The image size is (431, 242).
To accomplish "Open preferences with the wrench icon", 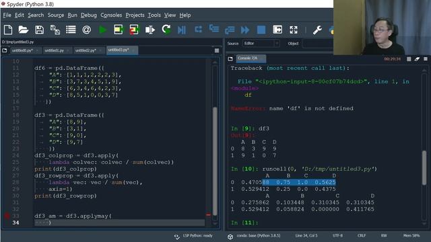I will point(317,30).
